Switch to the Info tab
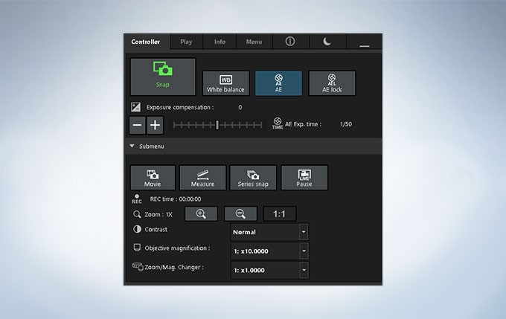506x319 pixels. (x=220, y=42)
